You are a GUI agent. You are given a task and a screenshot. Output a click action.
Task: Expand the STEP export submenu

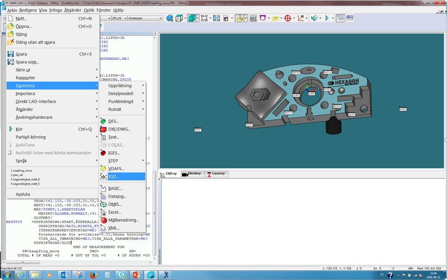click(x=123, y=161)
